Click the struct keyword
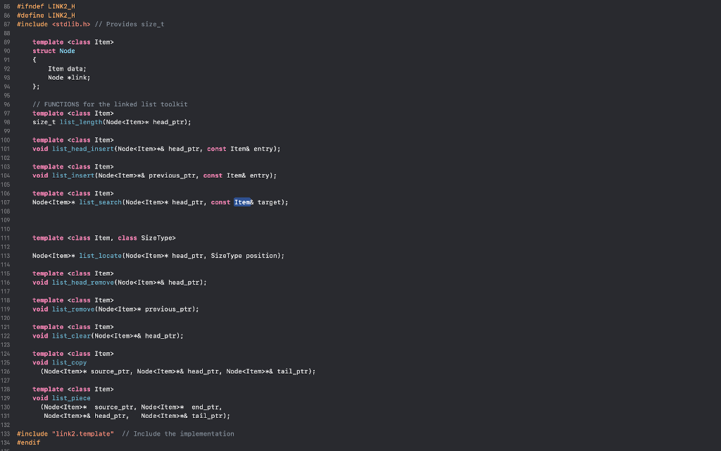This screenshot has height=451, width=721. pyautogui.click(x=44, y=51)
